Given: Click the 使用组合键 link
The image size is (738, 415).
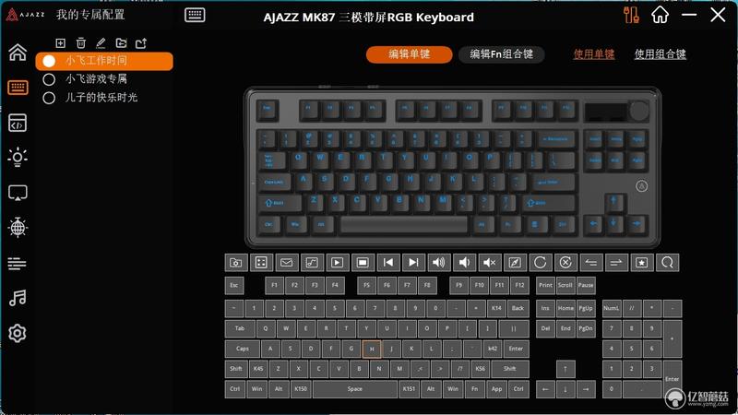Looking at the screenshot, I should [660, 54].
